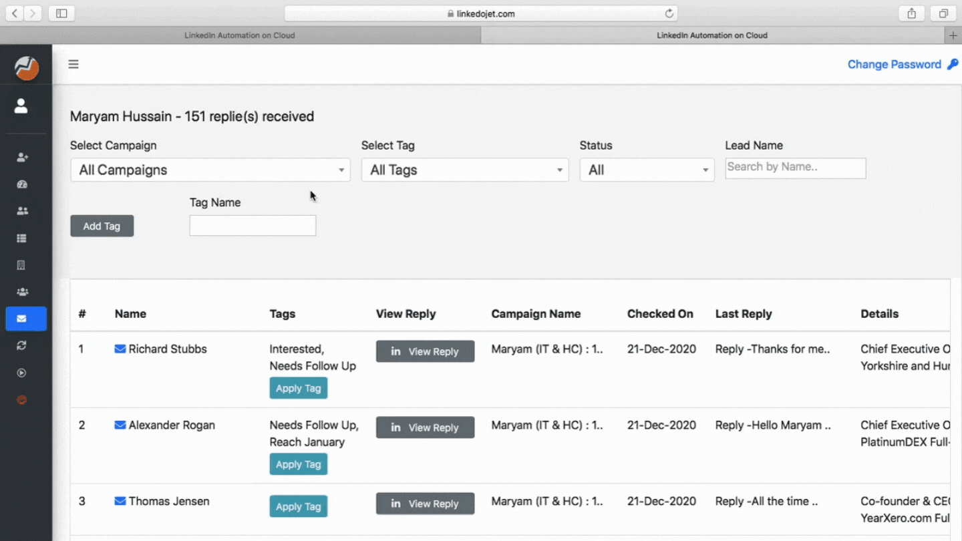
Task: Click the name Thomas Jensen
Action: click(169, 501)
